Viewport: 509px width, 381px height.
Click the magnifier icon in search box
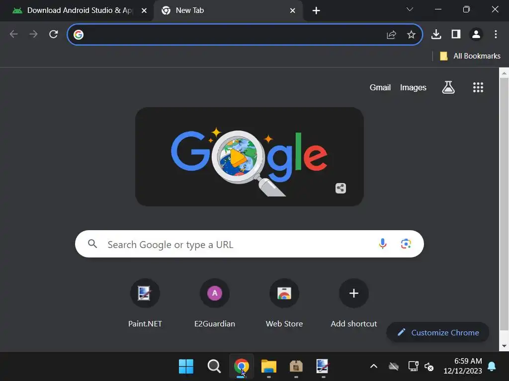pos(92,244)
